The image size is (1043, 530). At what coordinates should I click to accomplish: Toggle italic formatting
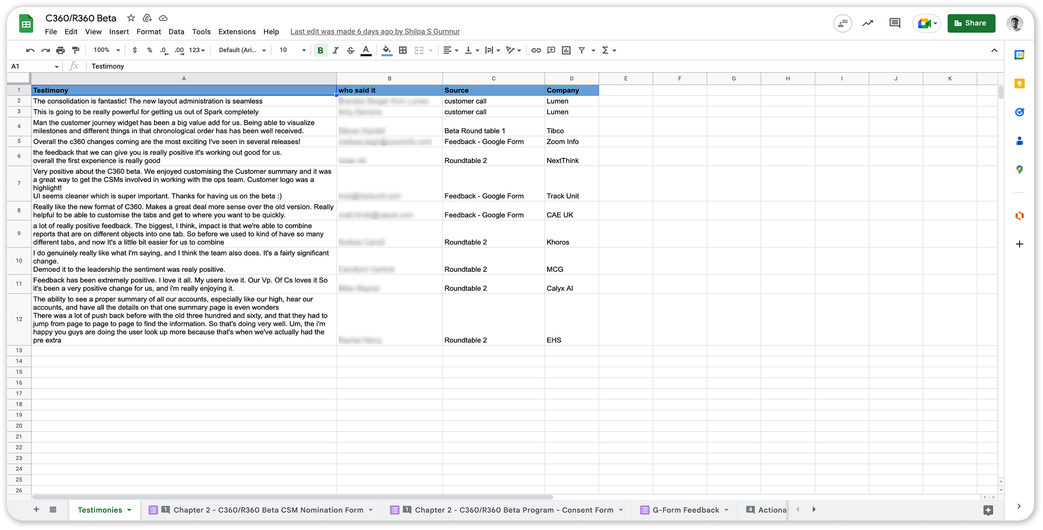[335, 50]
